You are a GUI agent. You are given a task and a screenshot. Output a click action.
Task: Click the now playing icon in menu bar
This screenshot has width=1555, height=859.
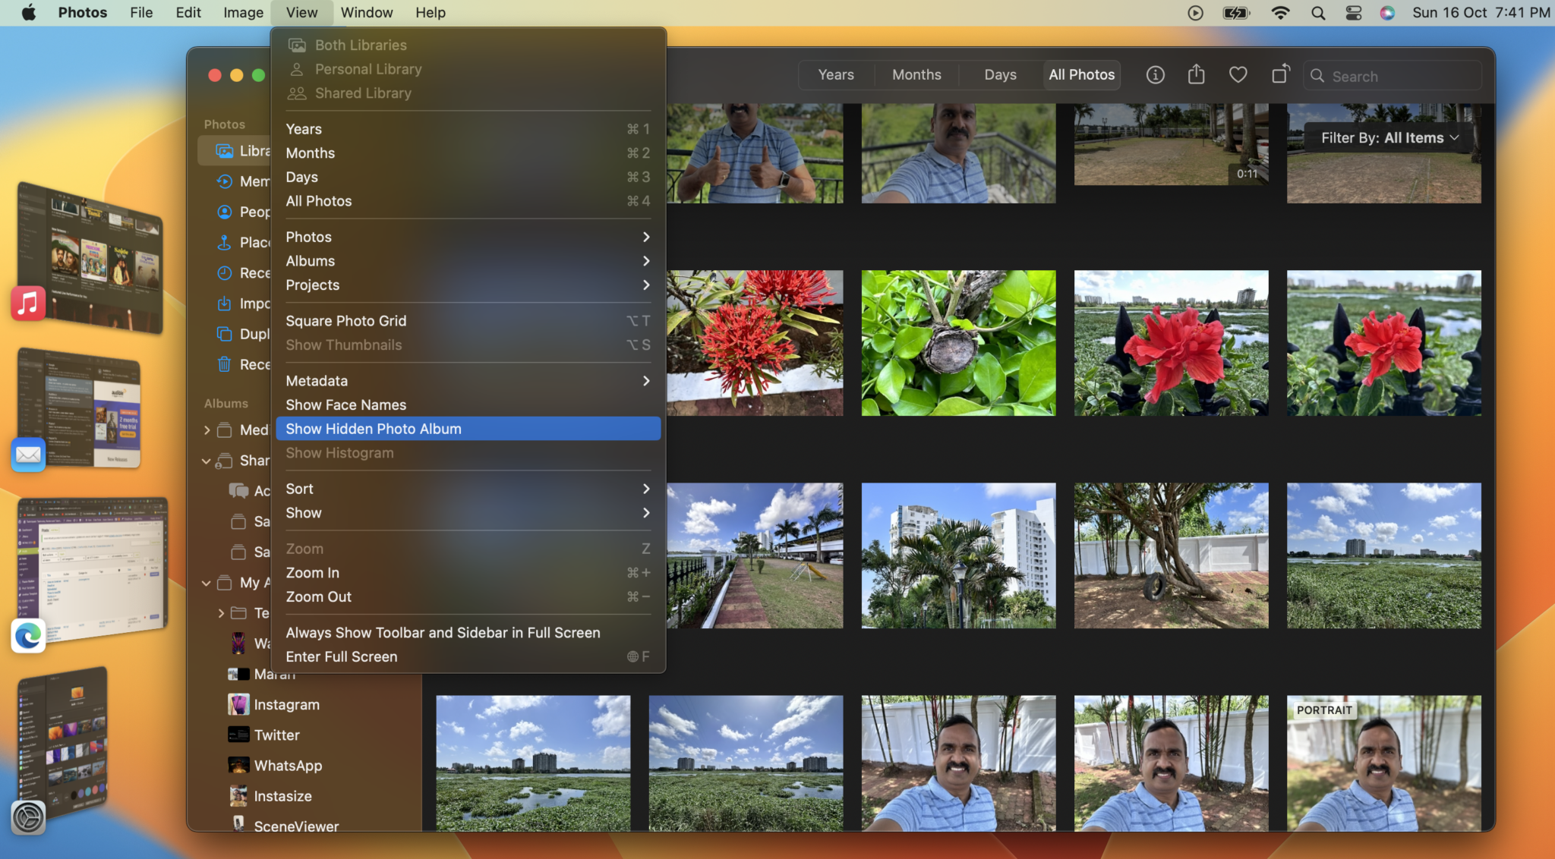point(1195,13)
